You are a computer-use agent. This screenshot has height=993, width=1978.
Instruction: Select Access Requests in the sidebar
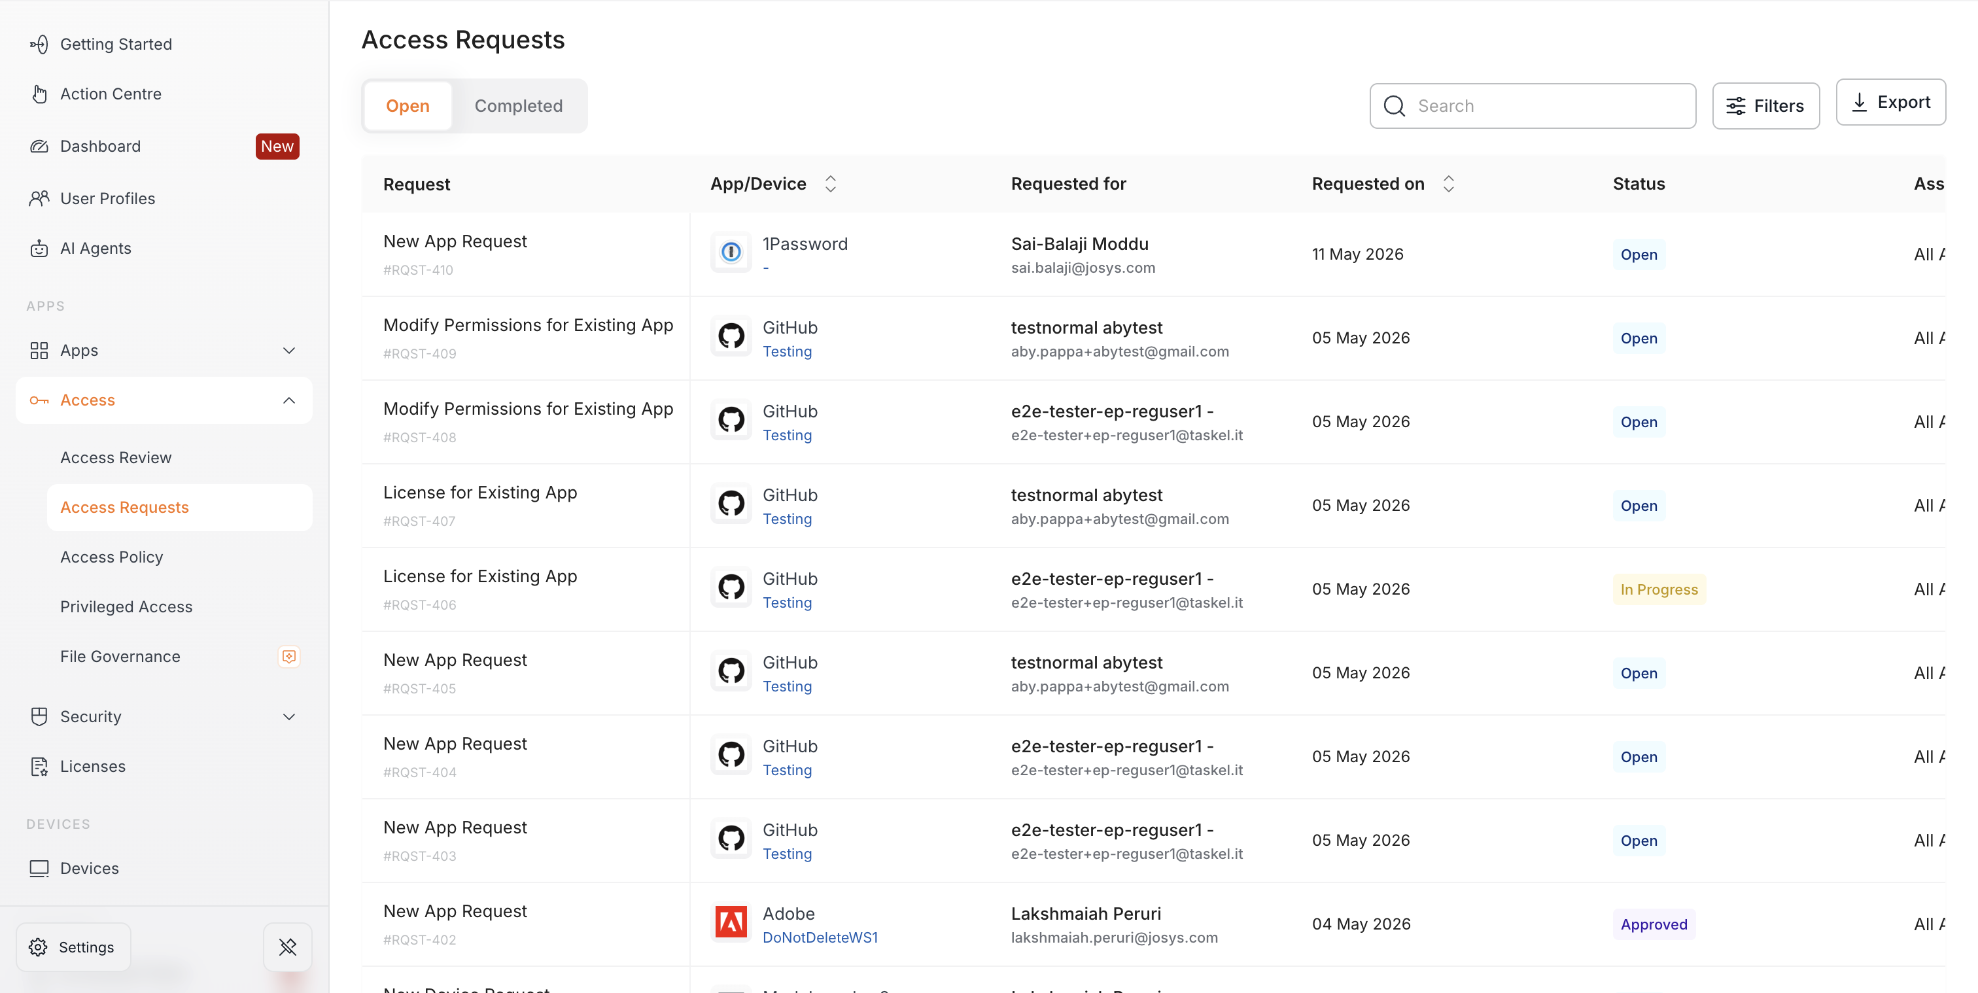[179, 508]
